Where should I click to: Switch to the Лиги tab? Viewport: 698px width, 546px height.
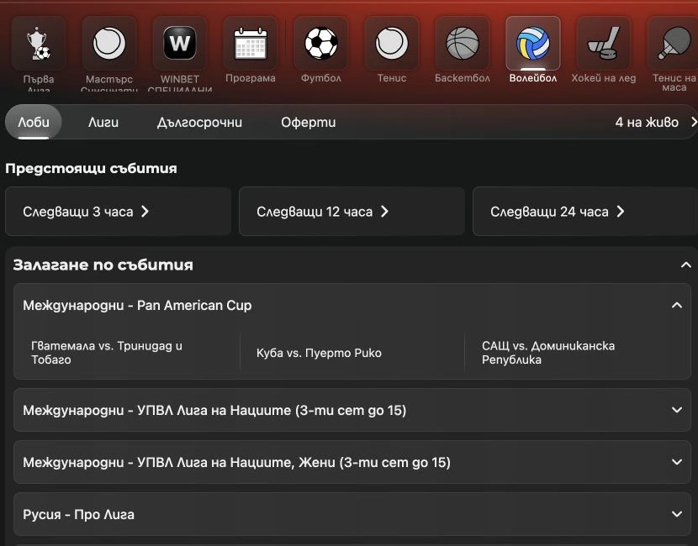coord(103,122)
